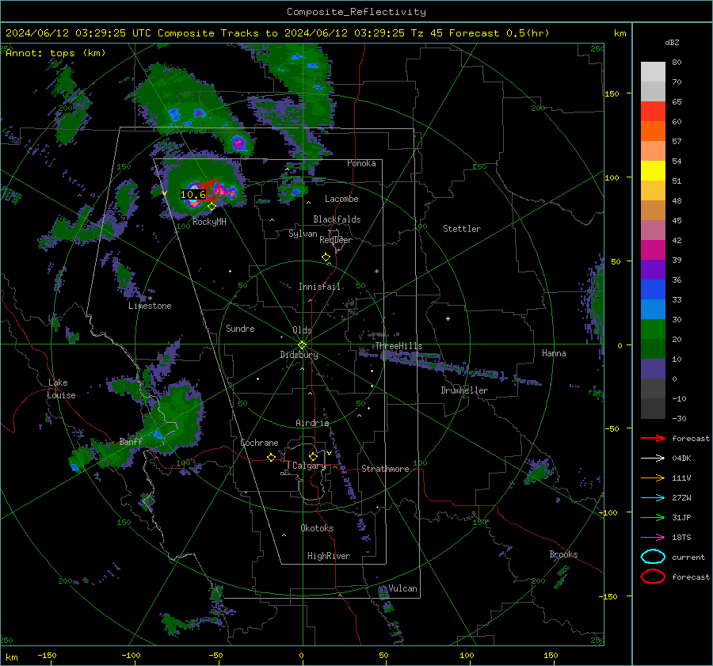This screenshot has height=666, width=713.
Task: Click the Sundre city label
Action: click(240, 328)
